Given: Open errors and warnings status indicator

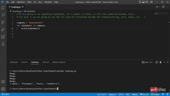Looking at the screenshot, I should (x=6, y=94).
